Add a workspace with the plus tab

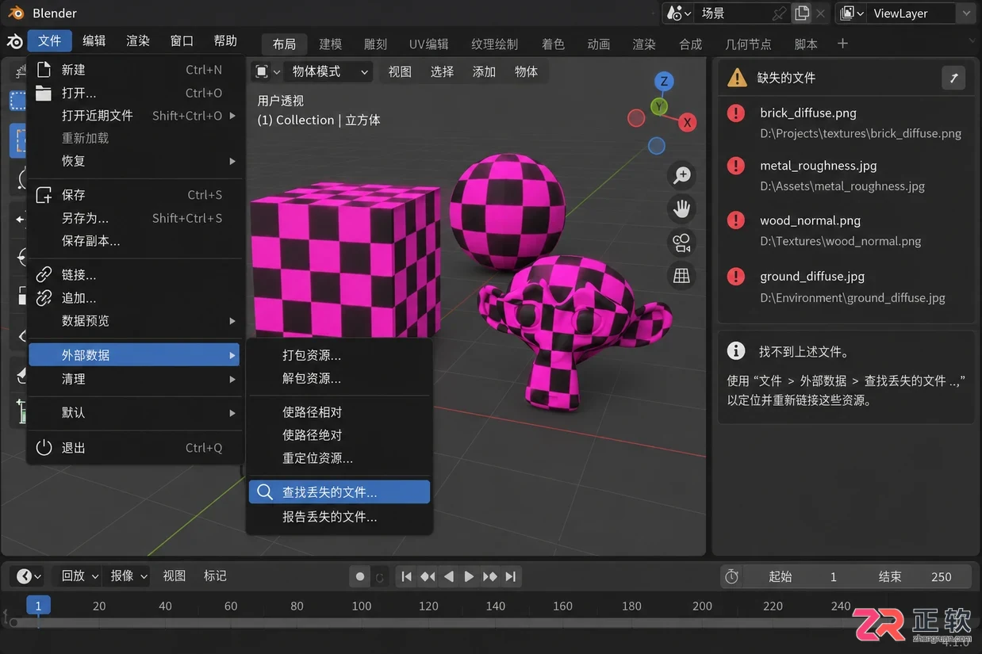pyautogui.click(x=842, y=44)
